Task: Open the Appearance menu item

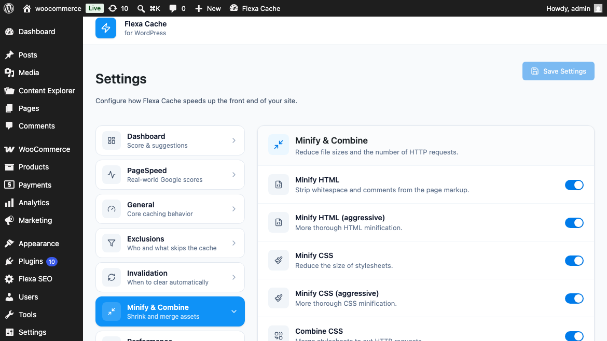Action: (42, 244)
